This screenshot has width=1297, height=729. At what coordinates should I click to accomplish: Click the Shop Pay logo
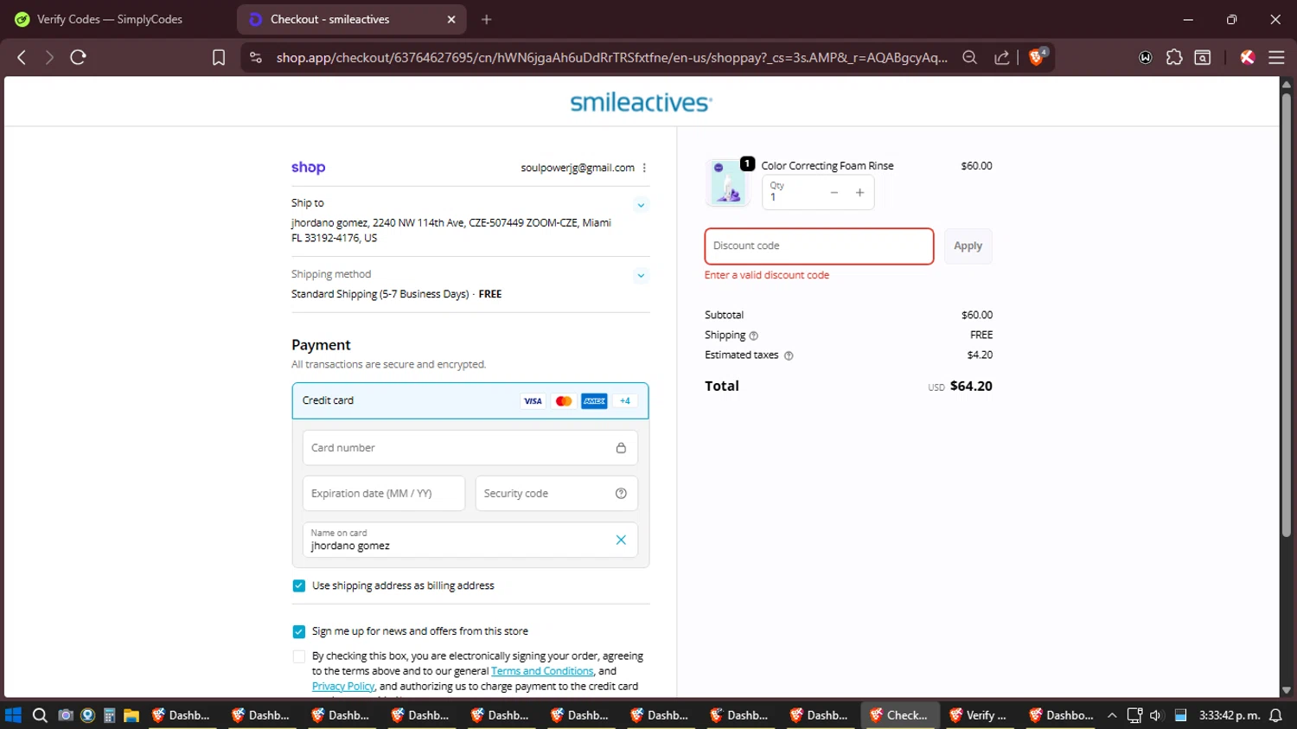tap(308, 167)
